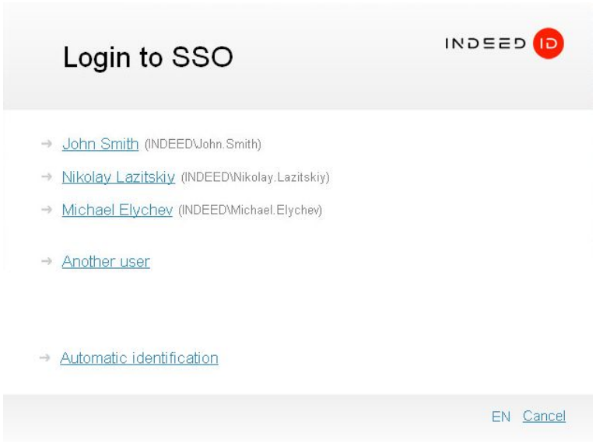The image size is (596, 443).
Task: Switch language using the EN selector
Action: pyautogui.click(x=500, y=417)
